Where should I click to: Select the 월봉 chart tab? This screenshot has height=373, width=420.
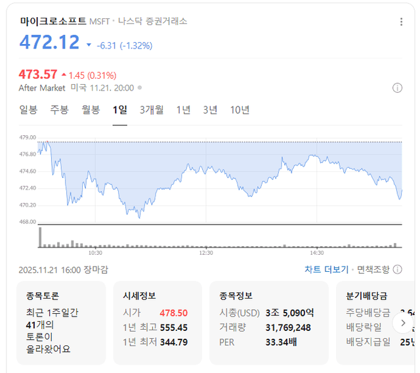tap(91, 110)
